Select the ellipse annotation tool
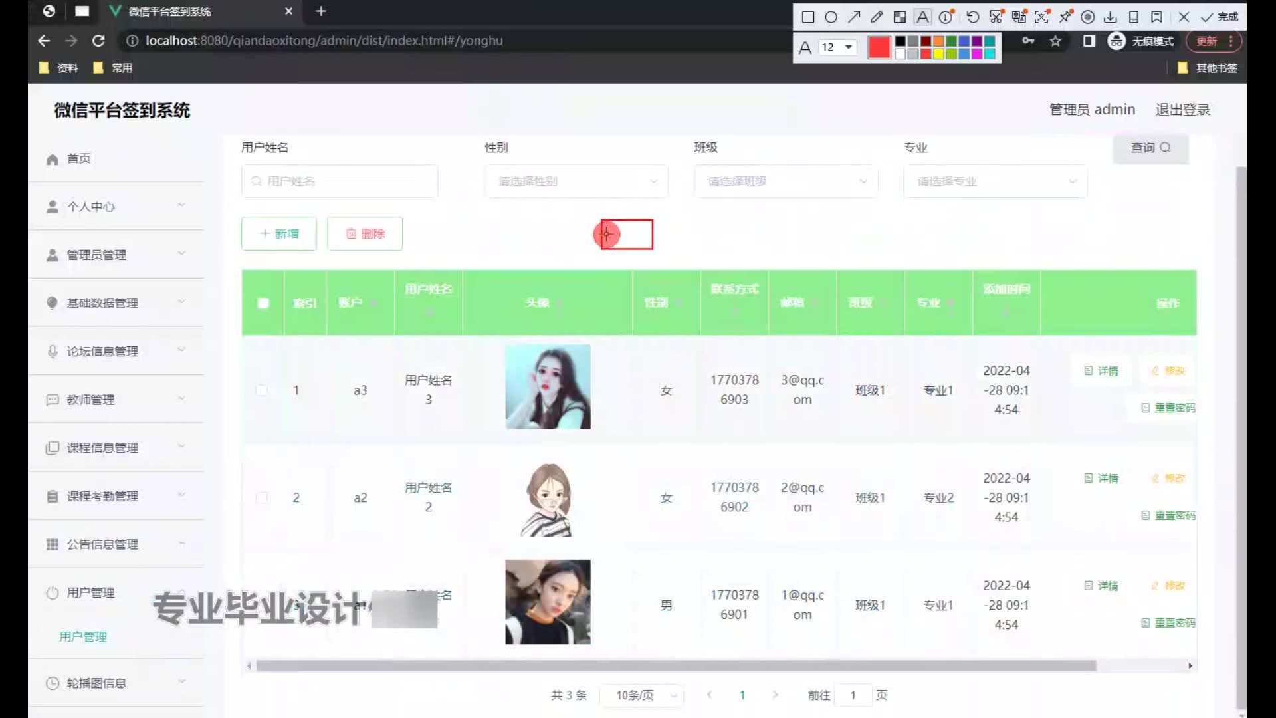 [831, 17]
